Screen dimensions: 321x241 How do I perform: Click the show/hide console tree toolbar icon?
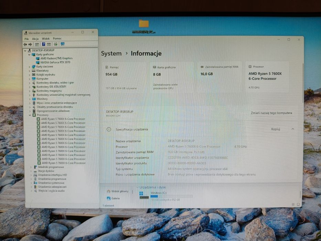37,44
